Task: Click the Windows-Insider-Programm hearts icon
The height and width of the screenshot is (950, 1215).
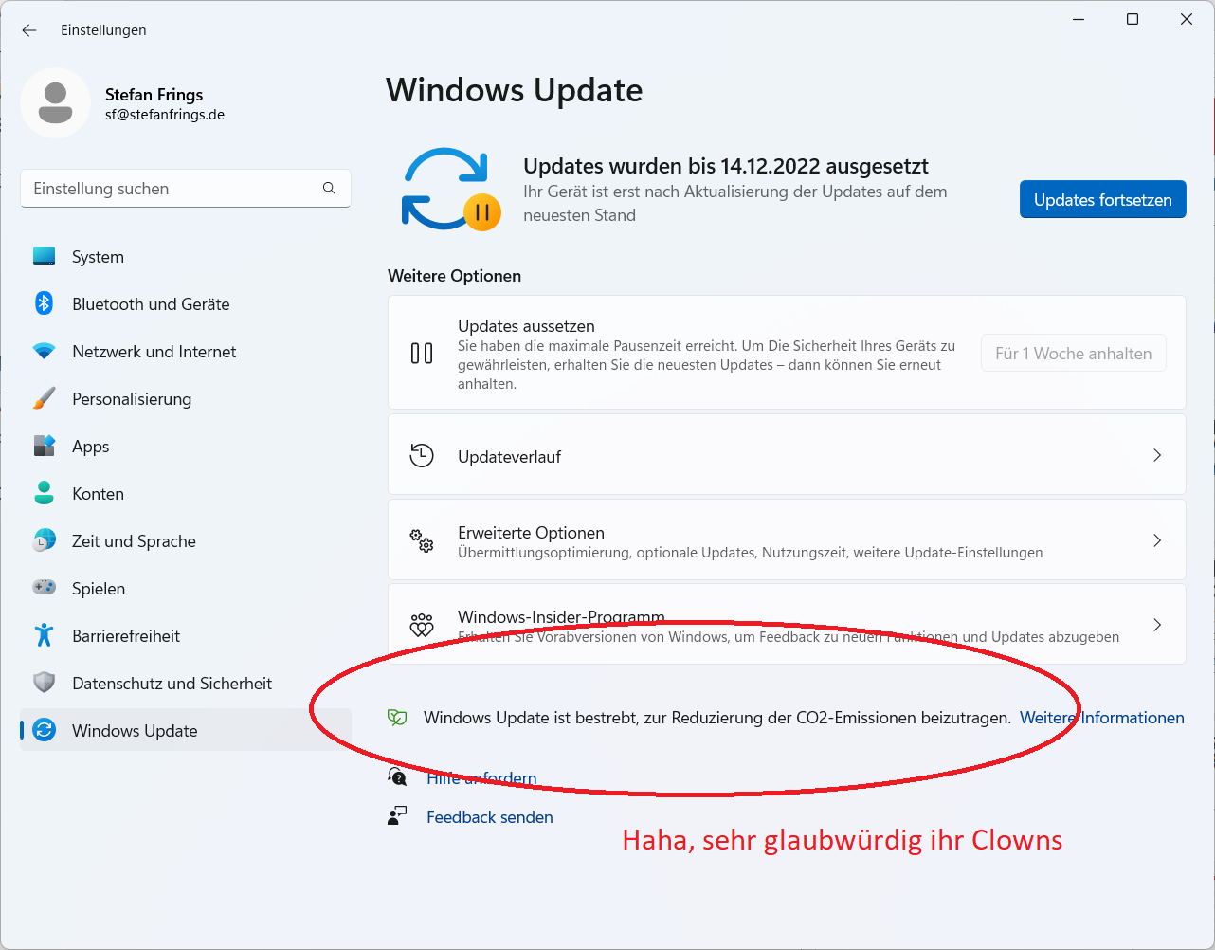Action: pos(422,625)
